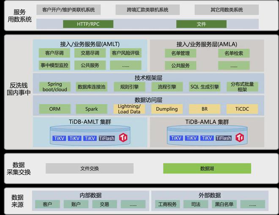
Task: Select the 客户 data source box
Action: [47, 204]
